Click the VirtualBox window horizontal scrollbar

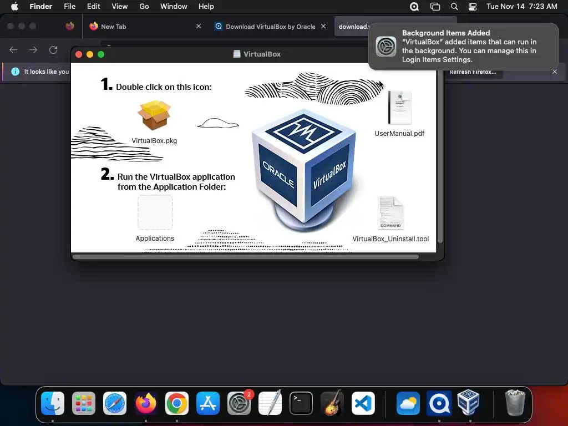point(246,257)
